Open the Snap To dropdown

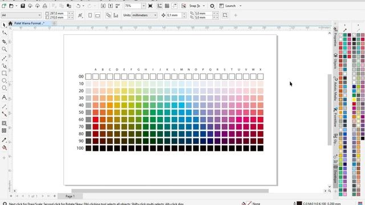click(x=204, y=6)
